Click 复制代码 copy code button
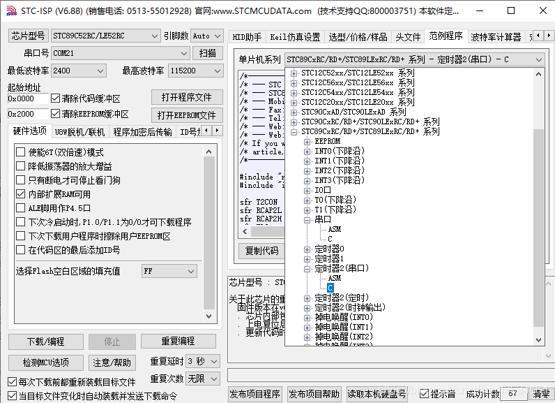This screenshot has width=555, height=403. coord(261,251)
